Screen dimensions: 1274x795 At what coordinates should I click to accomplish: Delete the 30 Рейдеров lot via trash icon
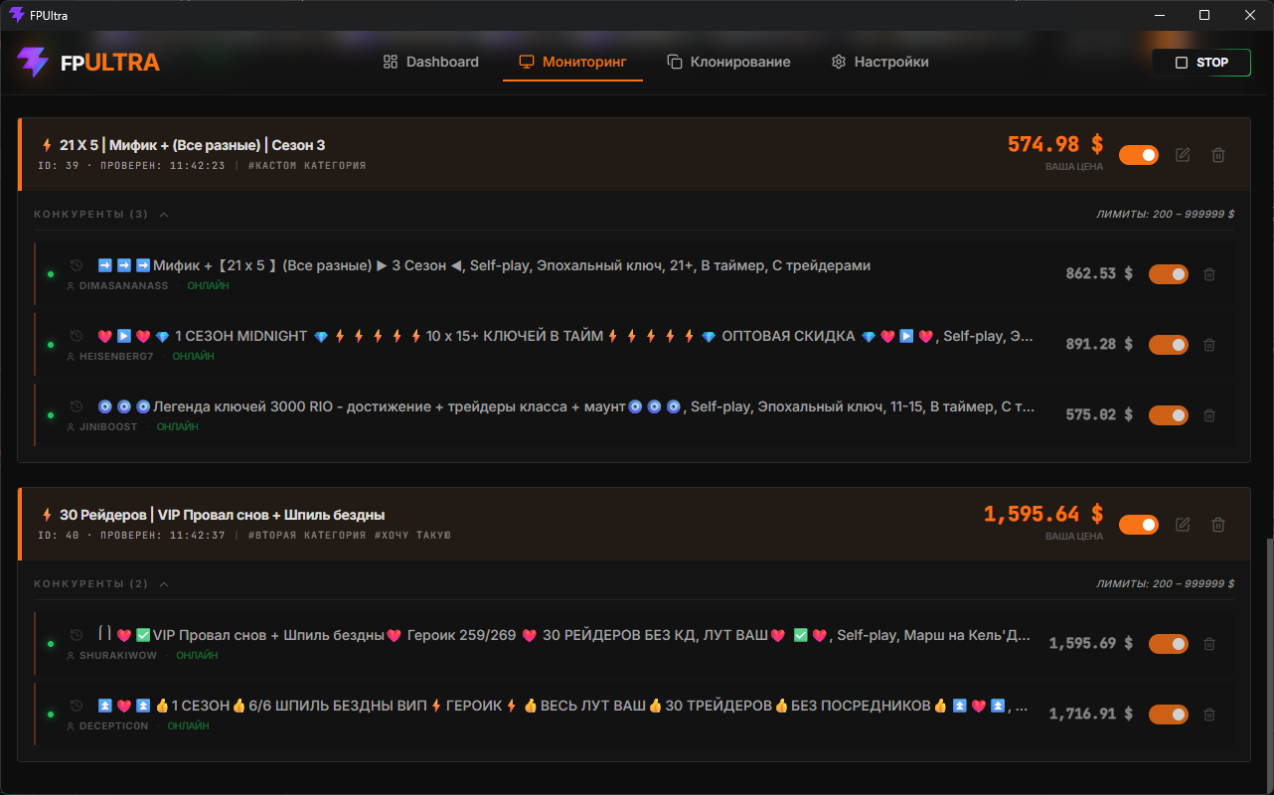pos(1218,525)
